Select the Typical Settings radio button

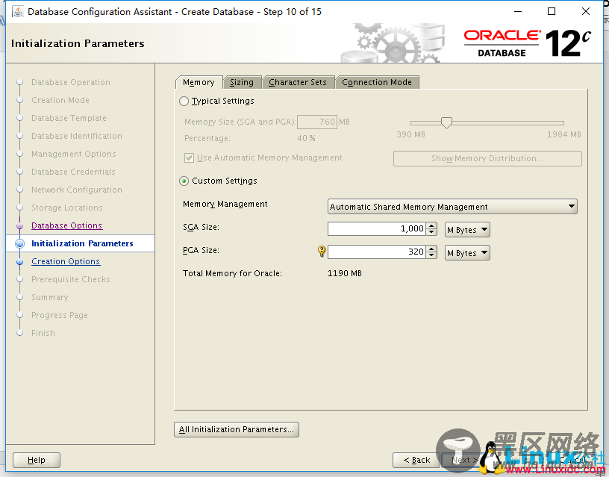click(x=184, y=102)
